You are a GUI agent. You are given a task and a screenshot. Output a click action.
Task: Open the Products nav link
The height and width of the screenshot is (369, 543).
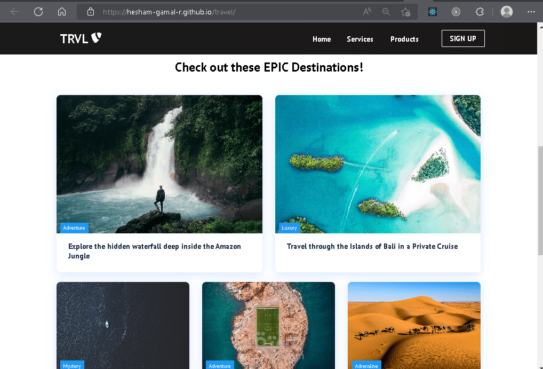404,39
